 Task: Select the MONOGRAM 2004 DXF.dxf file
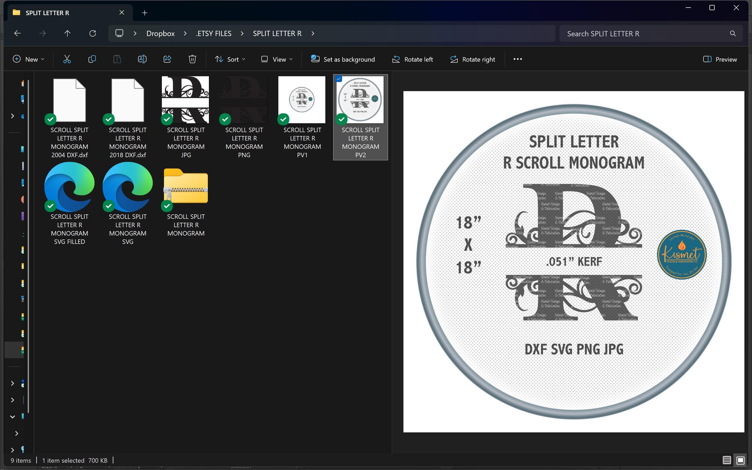(69, 117)
